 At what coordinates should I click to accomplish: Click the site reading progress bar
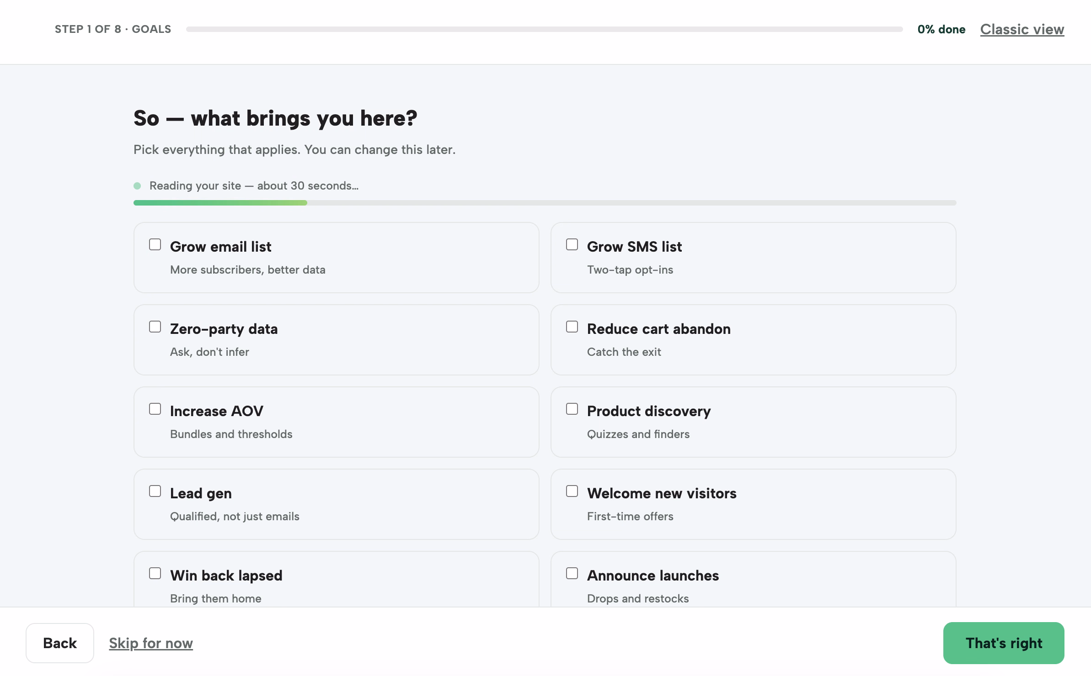click(545, 203)
